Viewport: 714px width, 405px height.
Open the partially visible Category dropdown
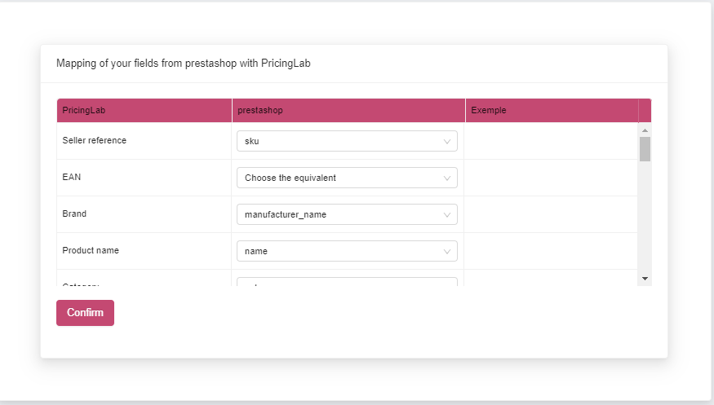[x=347, y=282]
